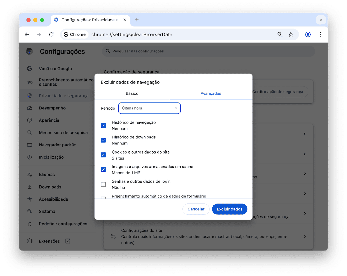Image resolution: width=347 pixels, height=276 pixels.
Task: Click the key icon for Preenchimento automático
Action: [29, 82]
